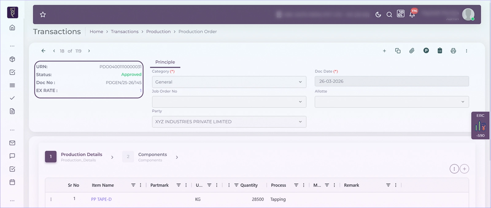
Task: Click Production Order in the breadcrumb
Action: point(198,32)
